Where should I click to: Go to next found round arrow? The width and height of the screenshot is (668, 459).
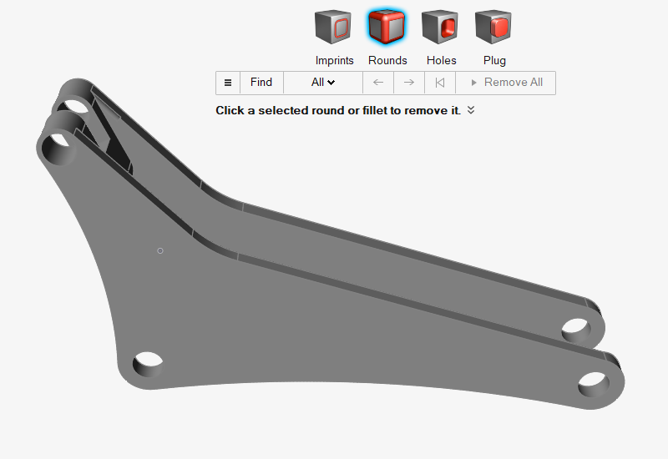(x=409, y=83)
